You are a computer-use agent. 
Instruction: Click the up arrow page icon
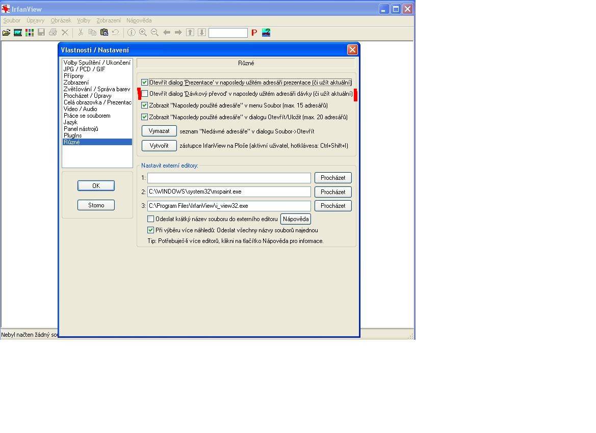(190, 33)
